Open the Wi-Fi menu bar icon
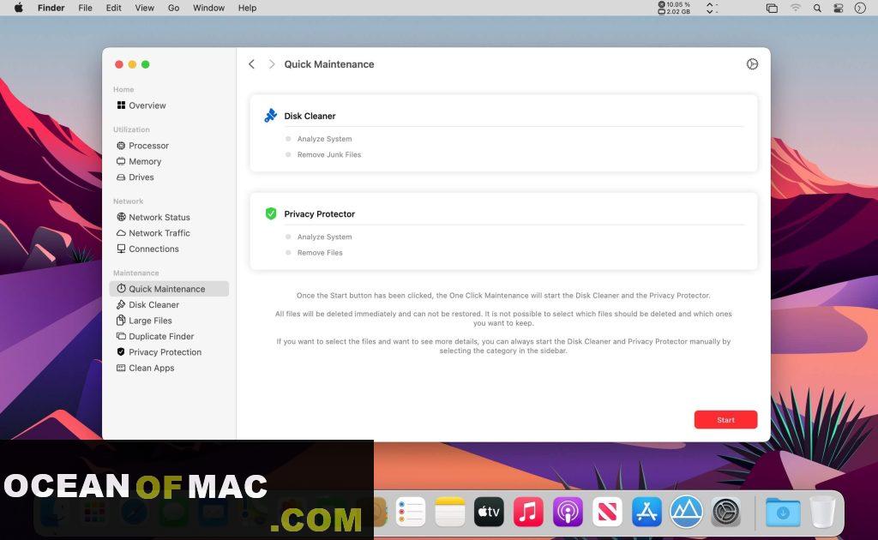This screenshot has width=878, height=540. pos(795,8)
